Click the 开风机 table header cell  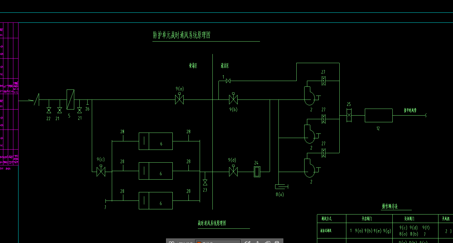pos(446,219)
